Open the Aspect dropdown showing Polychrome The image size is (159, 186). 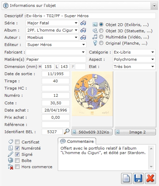[134, 59]
